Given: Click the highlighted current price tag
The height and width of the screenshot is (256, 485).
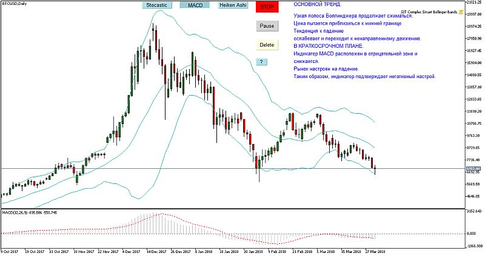Looking at the screenshot, I should [473, 169].
